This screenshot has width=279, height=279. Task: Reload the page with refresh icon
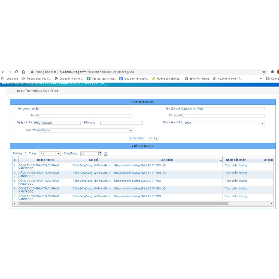pyautogui.click(x=17, y=72)
